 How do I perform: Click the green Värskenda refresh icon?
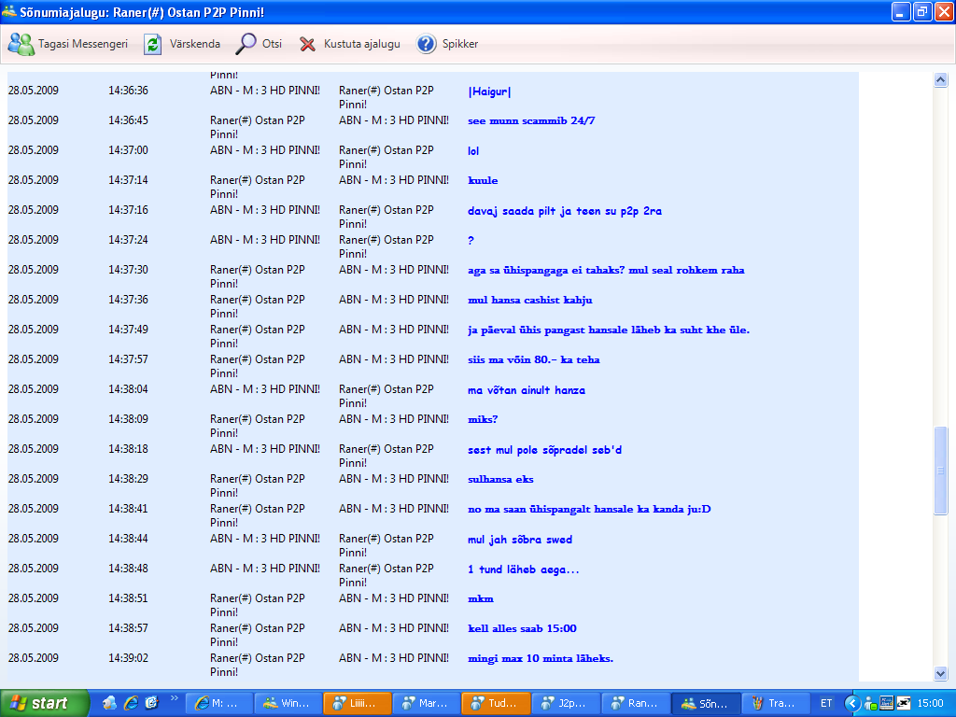pyautogui.click(x=152, y=44)
